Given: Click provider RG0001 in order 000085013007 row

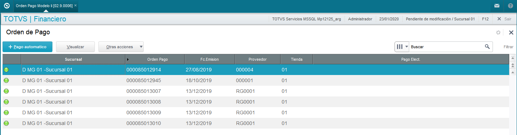Looking at the screenshot, I should [x=245, y=91].
